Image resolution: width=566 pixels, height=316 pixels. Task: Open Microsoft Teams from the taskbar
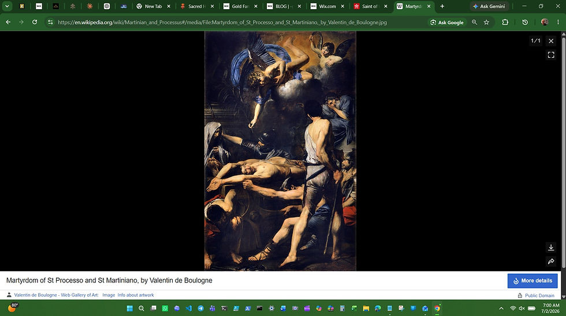(213, 308)
